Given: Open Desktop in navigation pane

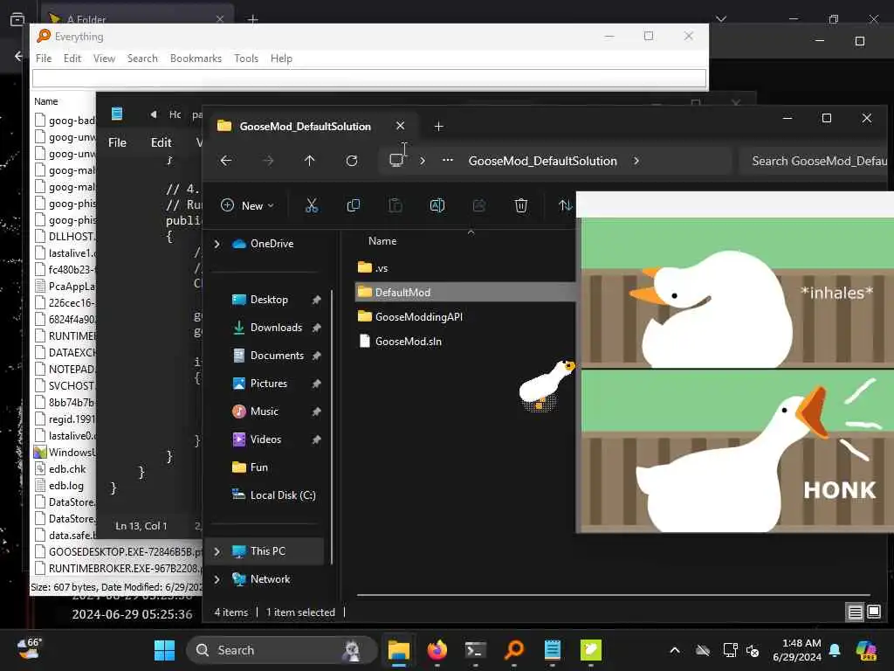Looking at the screenshot, I should tap(269, 300).
